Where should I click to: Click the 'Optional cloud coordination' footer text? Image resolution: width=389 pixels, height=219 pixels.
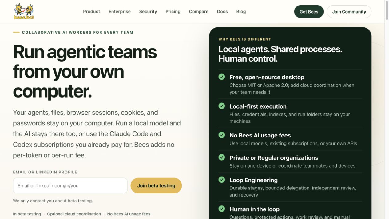point(74,214)
